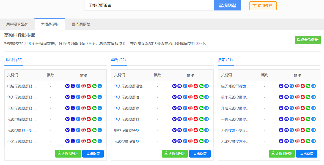Screen dimensions: 324x165
Task: Open Baidu Zhidao icon in 手机无线投屏搜… row
Action: (x=292, y=119)
